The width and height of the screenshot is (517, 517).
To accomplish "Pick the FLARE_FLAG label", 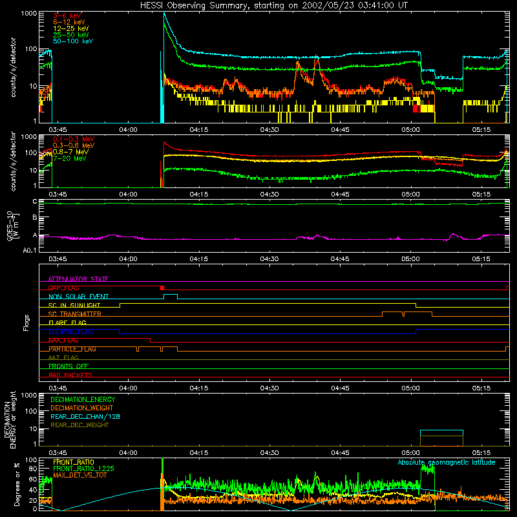I will tap(67, 322).
